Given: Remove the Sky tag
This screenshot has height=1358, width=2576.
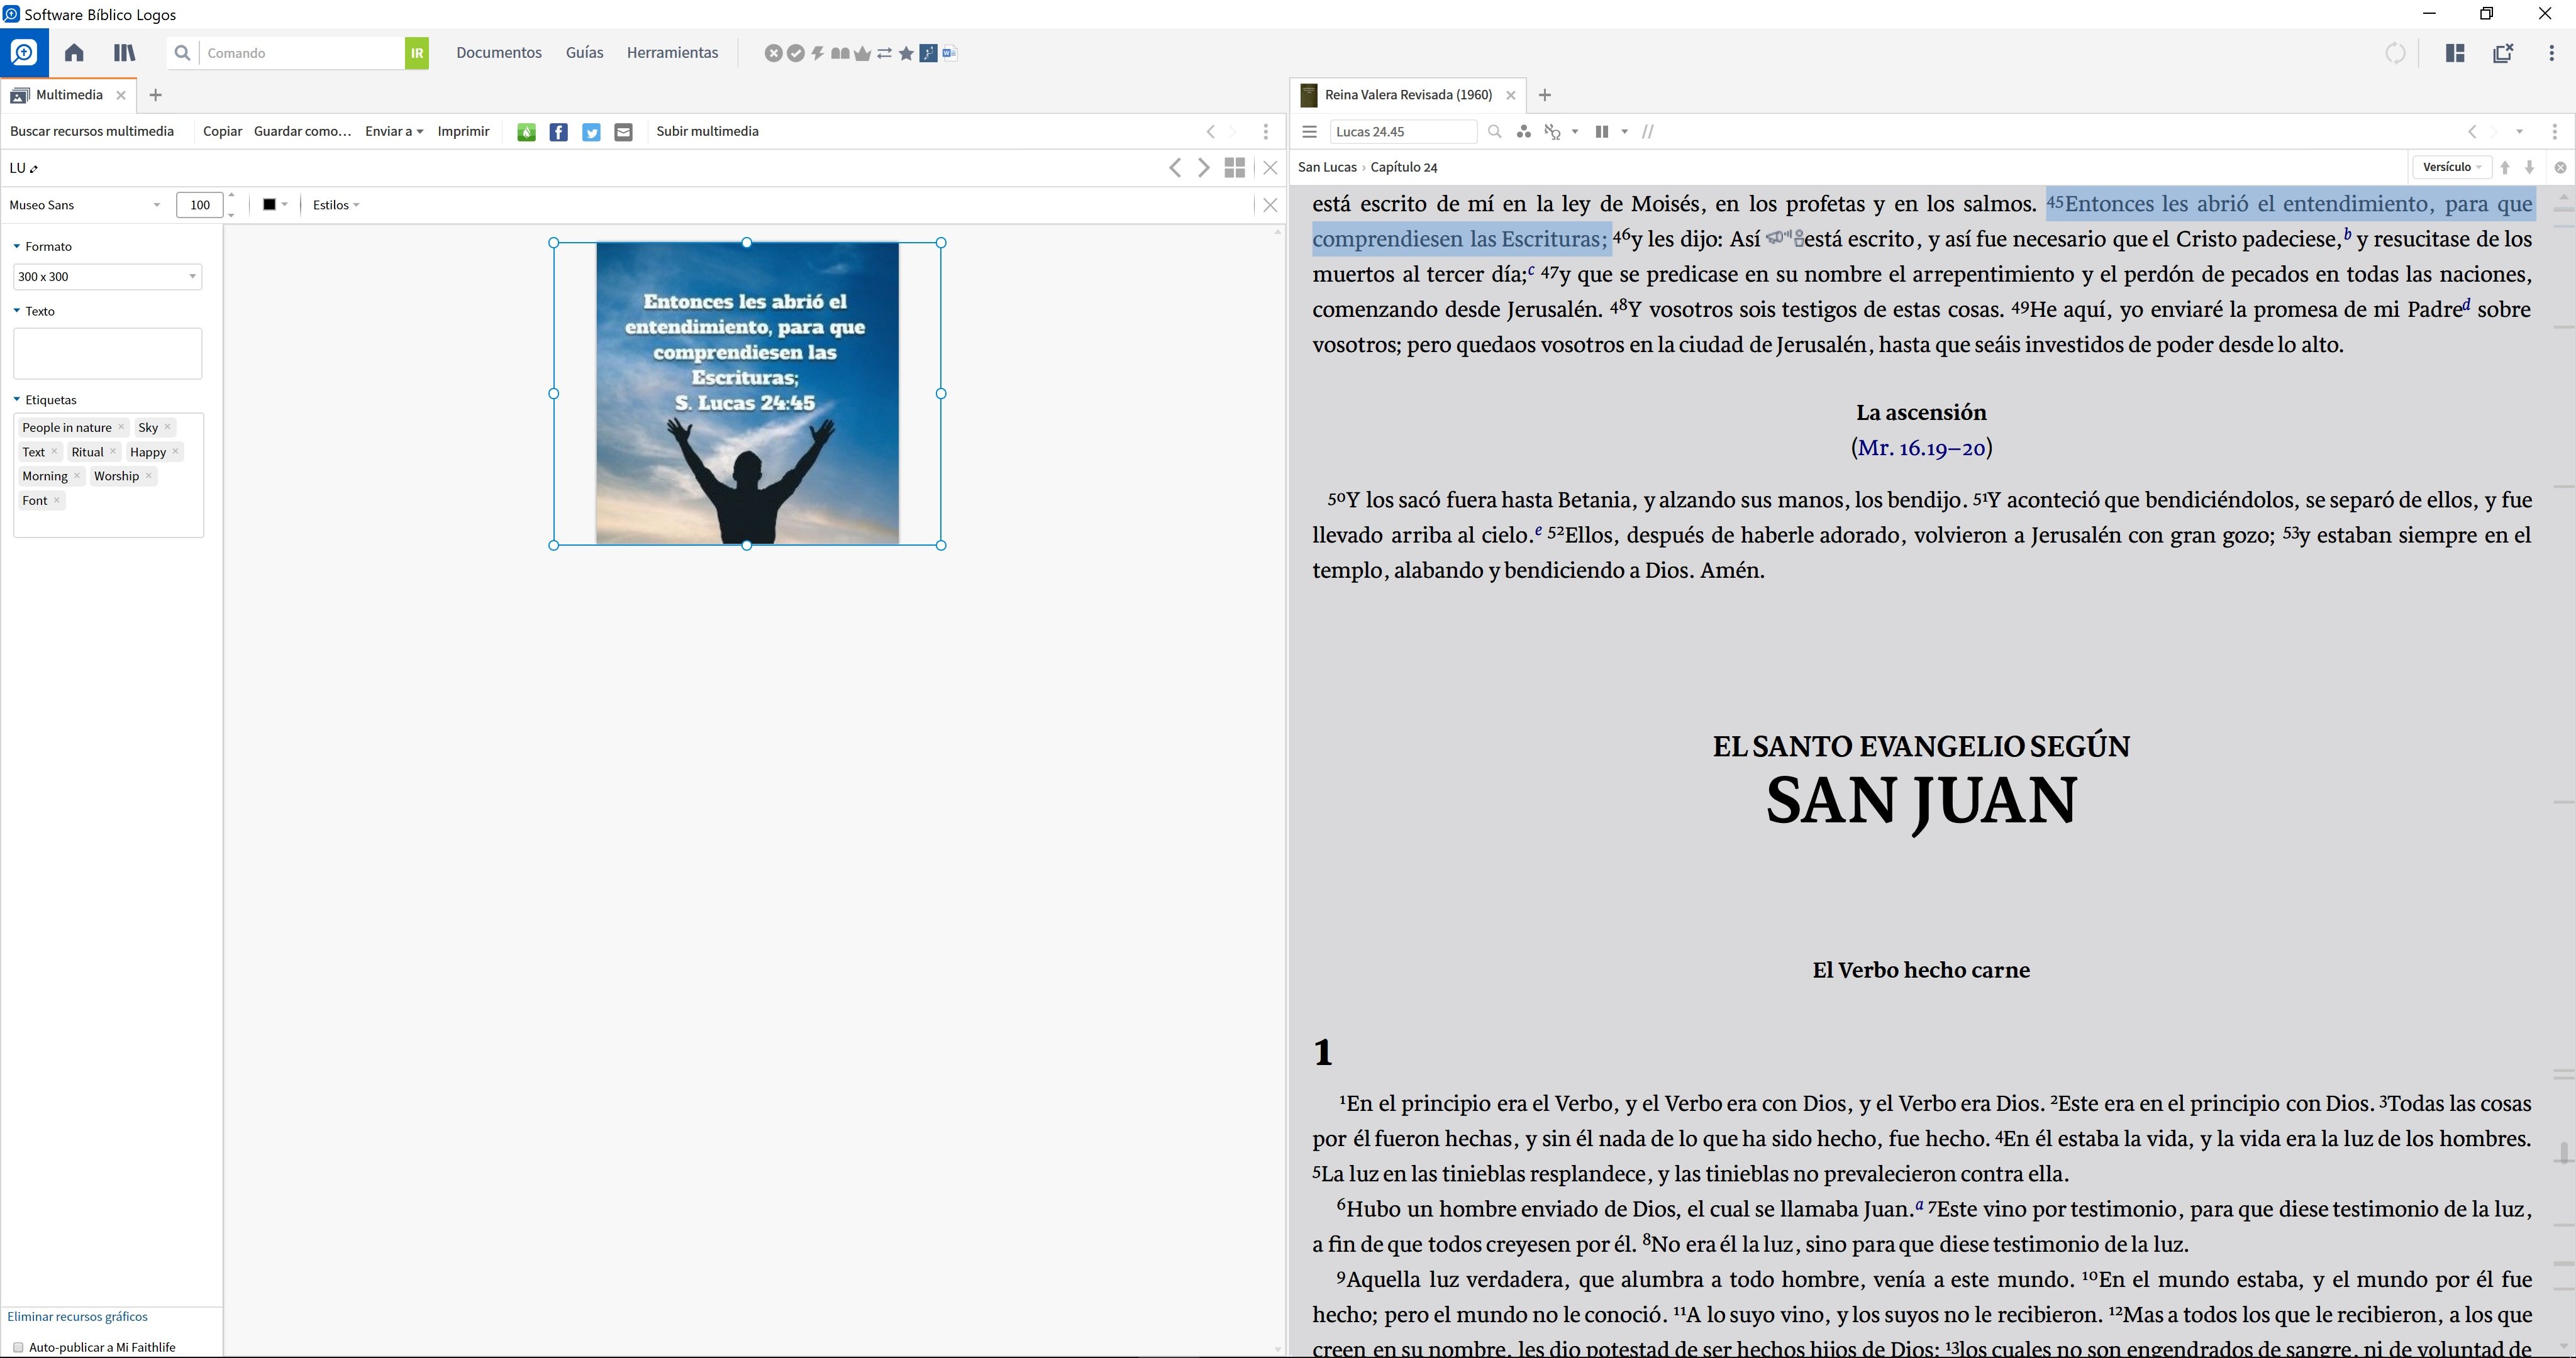Looking at the screenshot, I should (x=167, y=427).
